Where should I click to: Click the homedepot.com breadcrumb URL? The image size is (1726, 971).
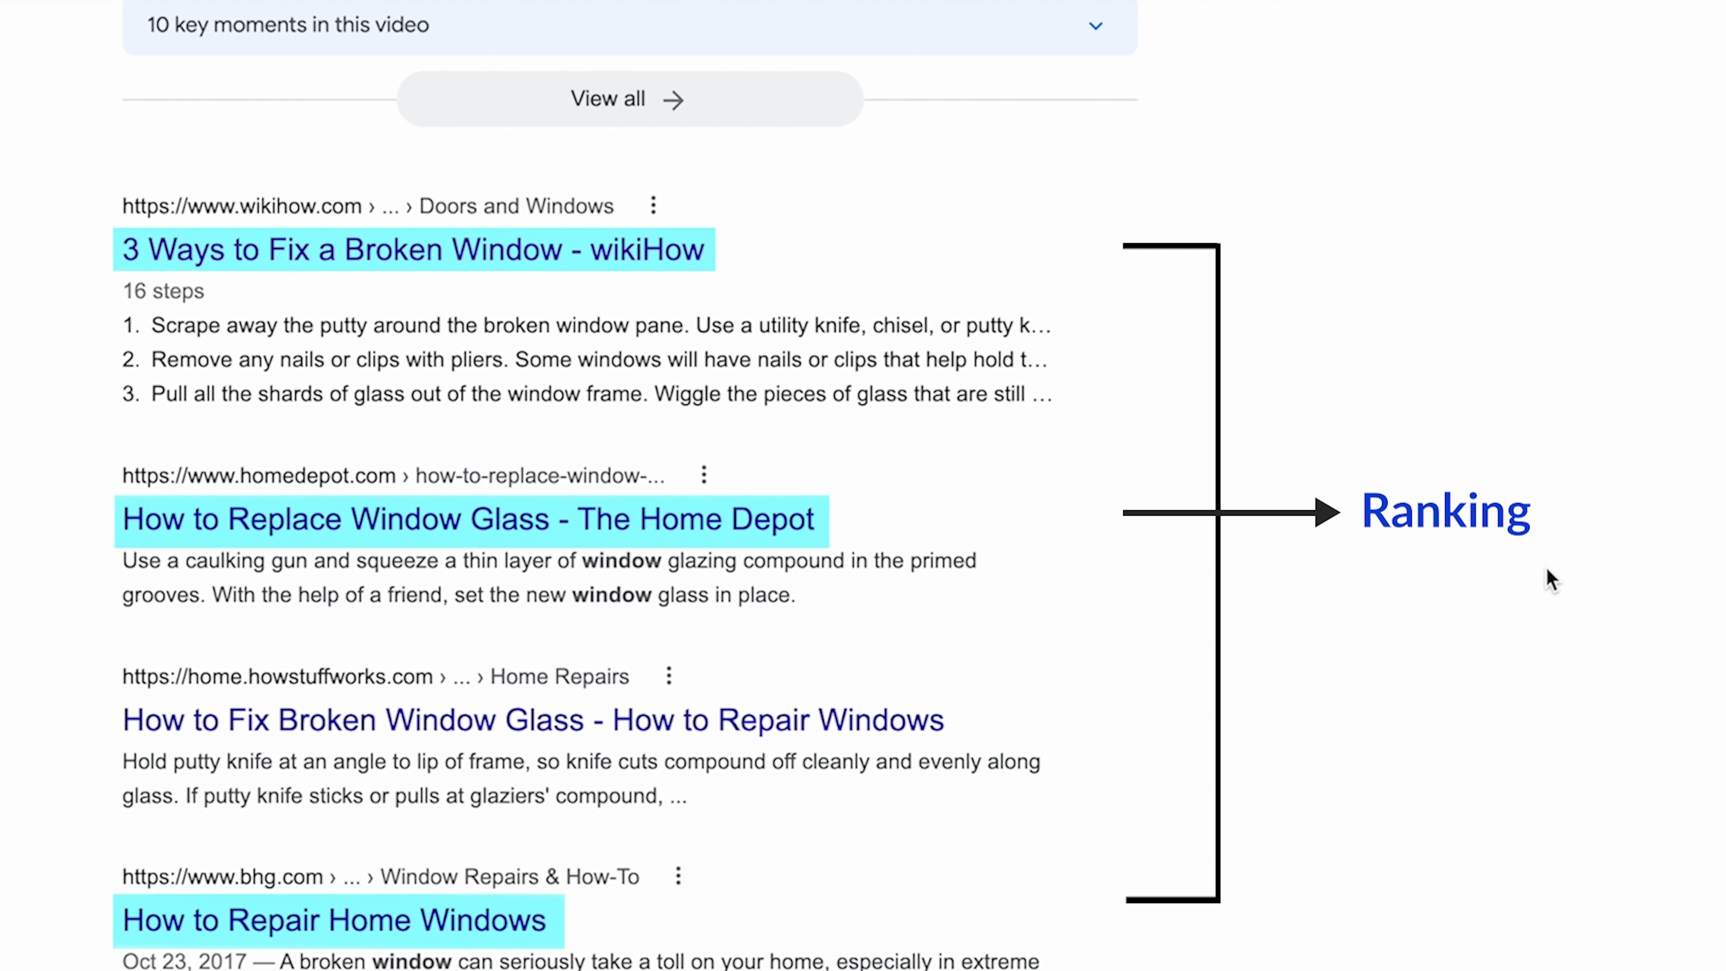258,475
